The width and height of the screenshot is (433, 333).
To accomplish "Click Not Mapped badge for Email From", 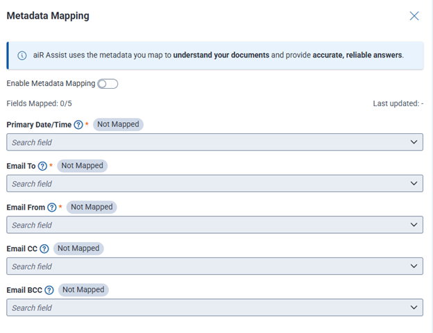I will (92, 207).
